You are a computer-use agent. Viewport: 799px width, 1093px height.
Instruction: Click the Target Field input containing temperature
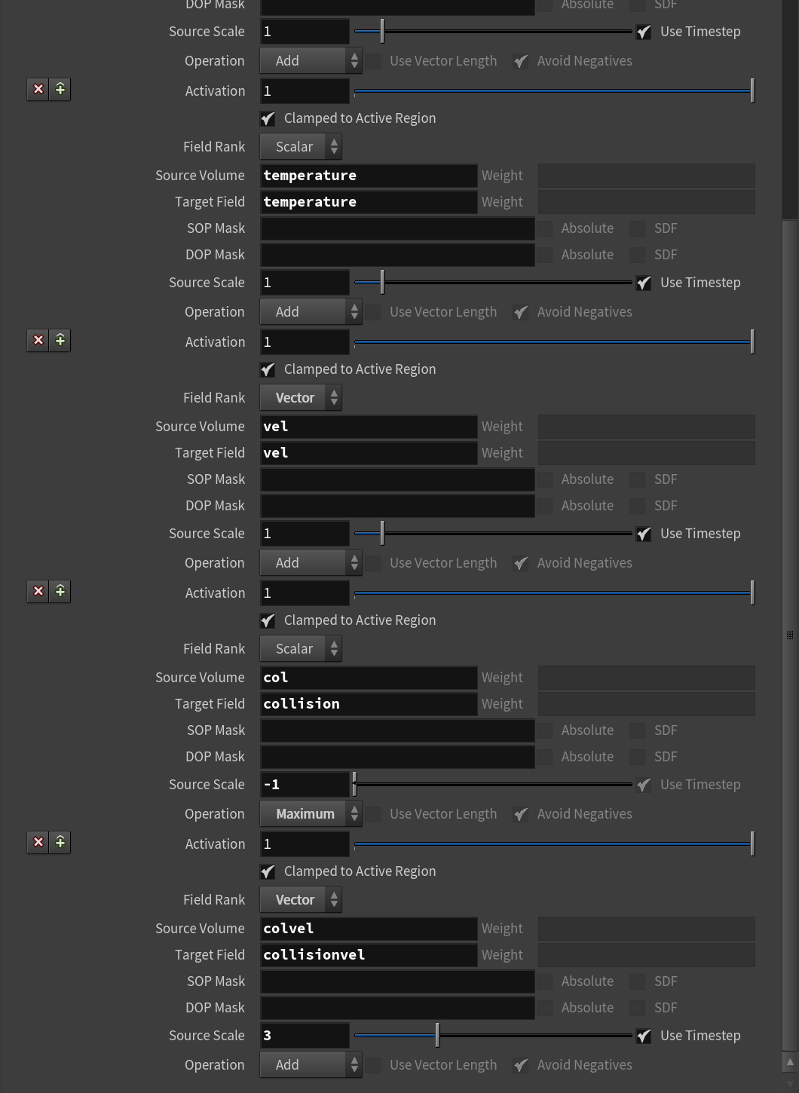[369, 202]
